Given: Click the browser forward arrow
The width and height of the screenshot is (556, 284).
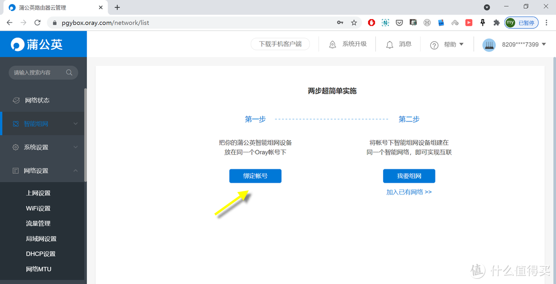Looking at the screenshot, I should [23, 23].
